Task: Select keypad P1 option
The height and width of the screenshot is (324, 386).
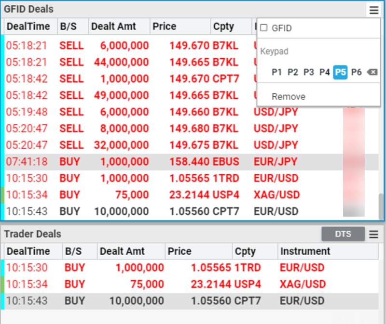Action: pos(276,72)
